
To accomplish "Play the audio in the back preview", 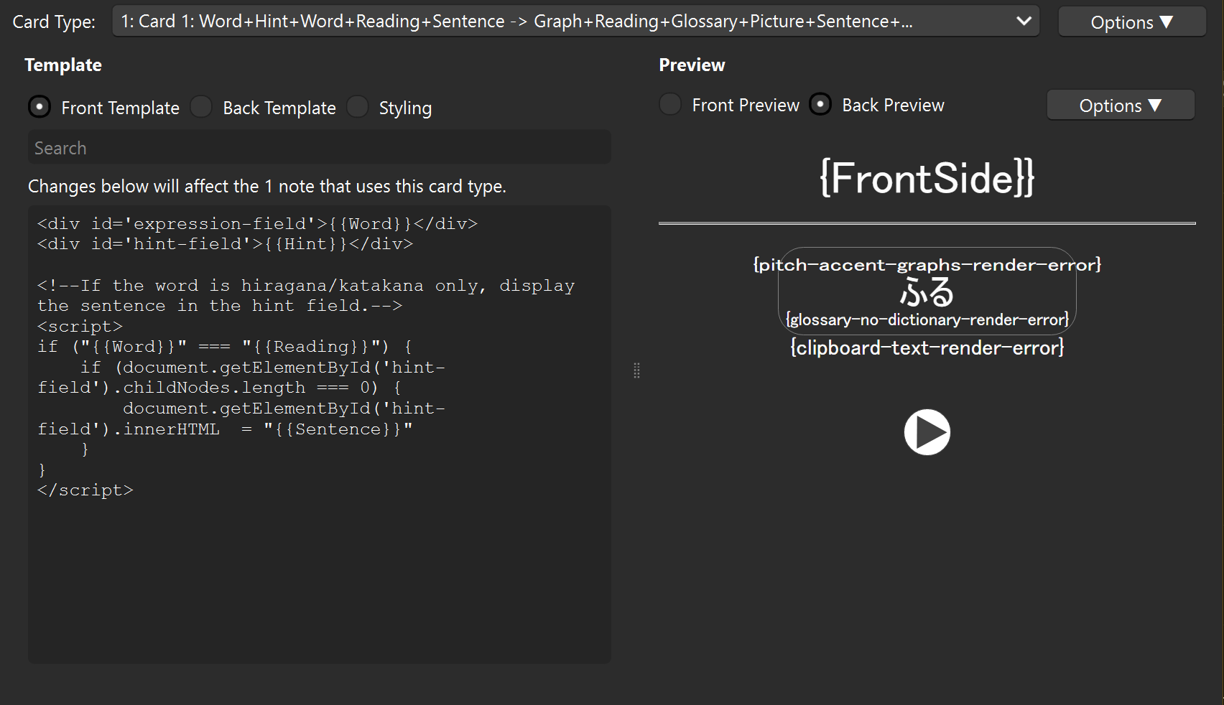I will click(x=927, y=432).
